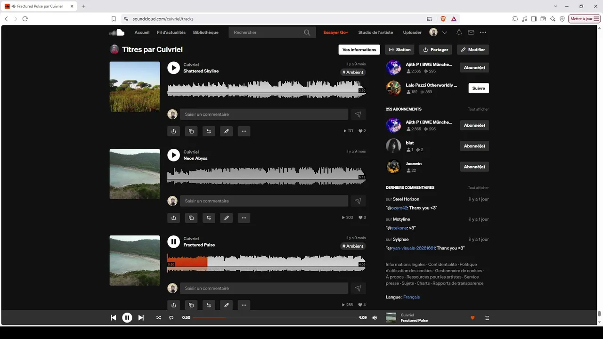Image resolution: width=603 pixels, height=339 pixels.
Task: Unfollow blut via the Abonné(e) button
Action: (474, 146)
